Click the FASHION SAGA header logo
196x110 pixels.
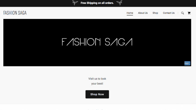tap(15, 13)
